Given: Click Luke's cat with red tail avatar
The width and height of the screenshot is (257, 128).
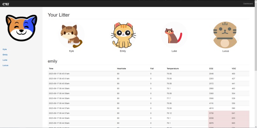Looking at the screenshot, I should click(174, 36).
